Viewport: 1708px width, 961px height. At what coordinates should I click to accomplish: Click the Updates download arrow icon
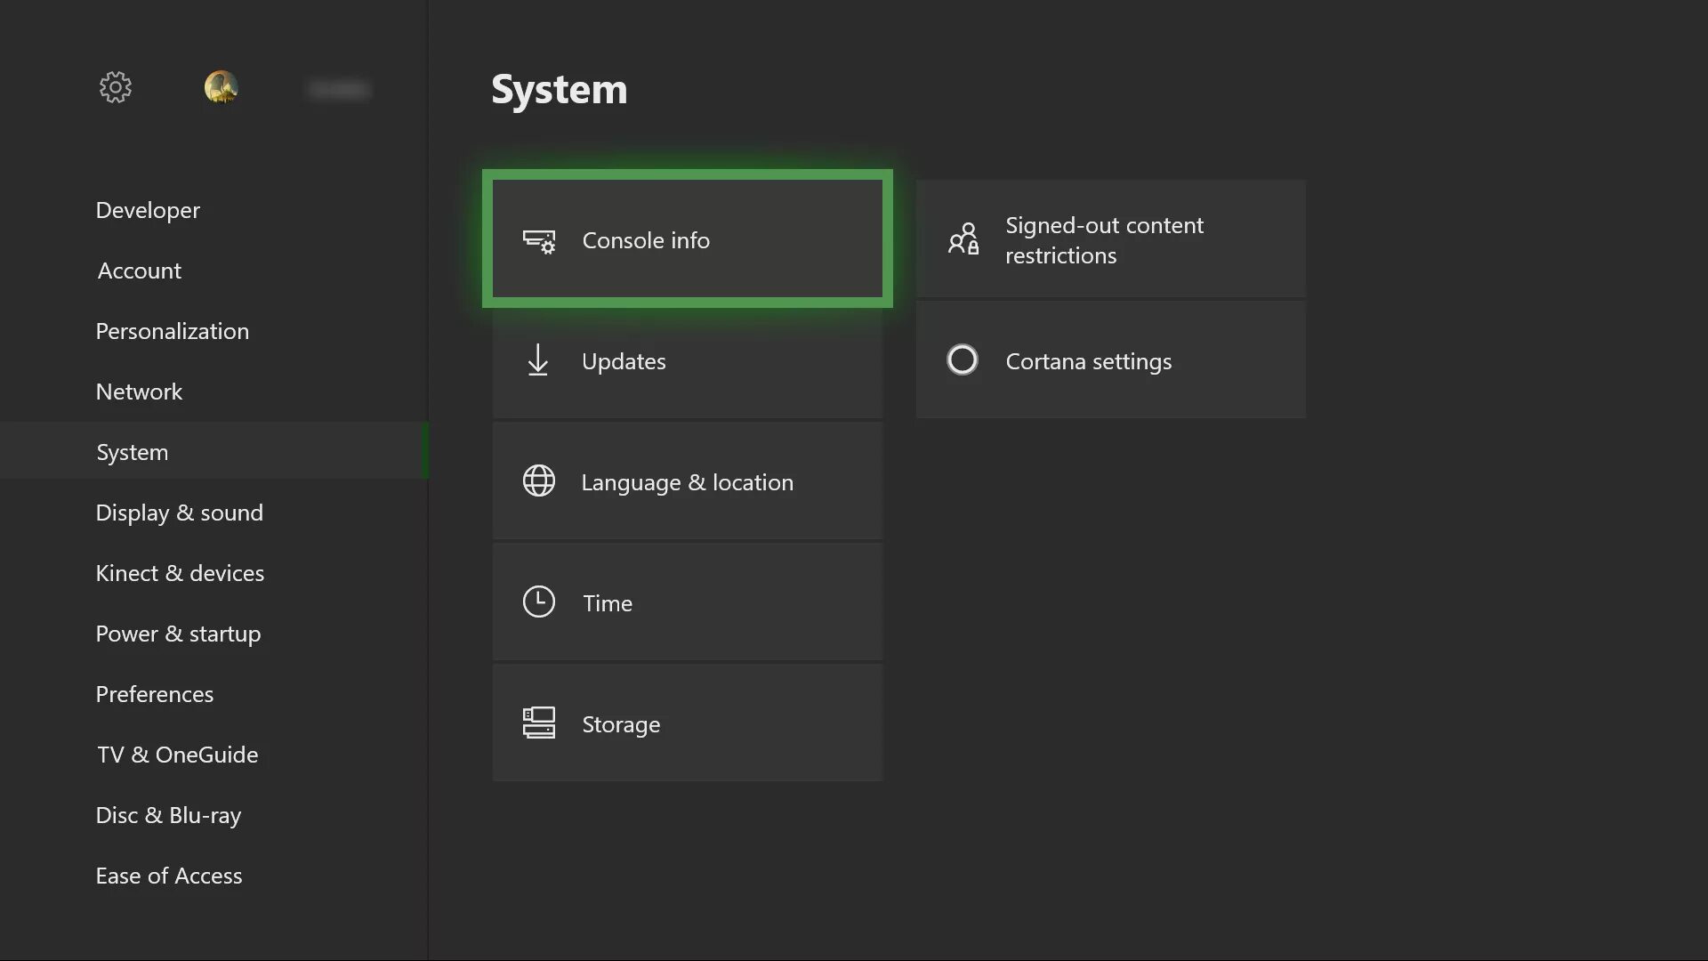pos(538,360)
